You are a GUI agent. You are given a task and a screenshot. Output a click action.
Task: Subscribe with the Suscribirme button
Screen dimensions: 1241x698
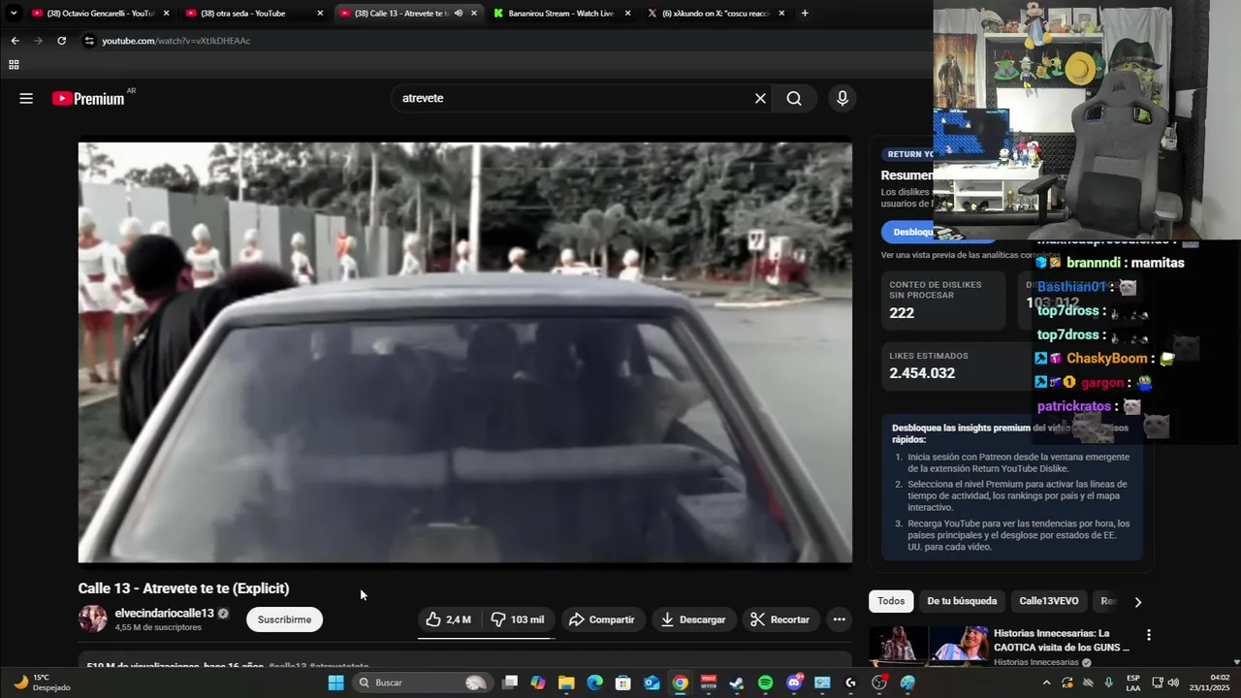[x=284, y=619]
